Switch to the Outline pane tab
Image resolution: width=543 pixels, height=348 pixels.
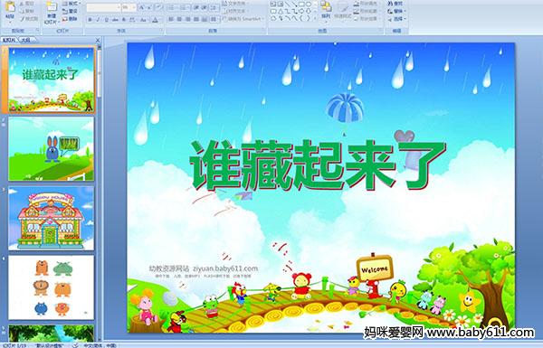[x=25, y=40]
